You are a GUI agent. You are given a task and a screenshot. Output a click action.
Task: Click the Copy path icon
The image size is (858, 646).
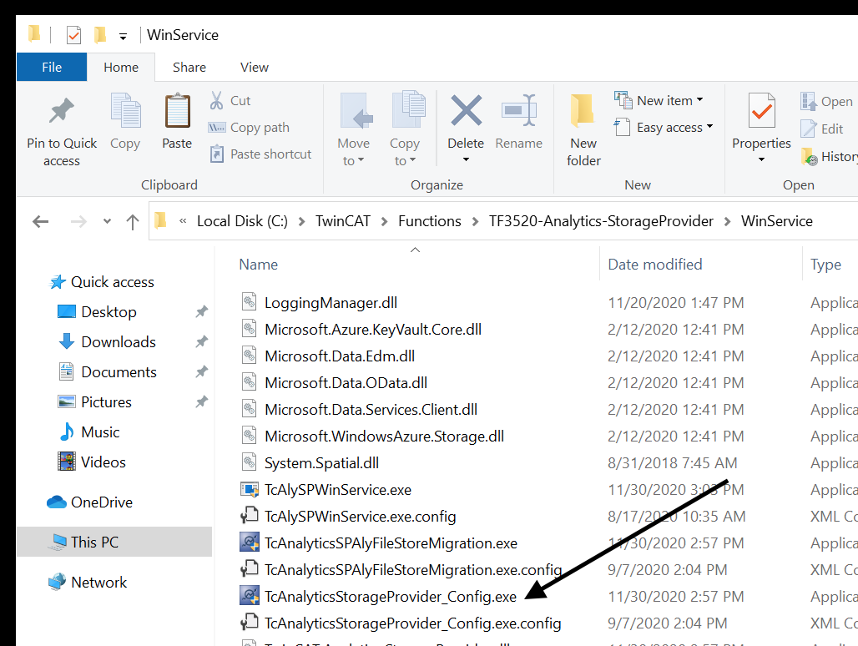click(x=217, y=128)
